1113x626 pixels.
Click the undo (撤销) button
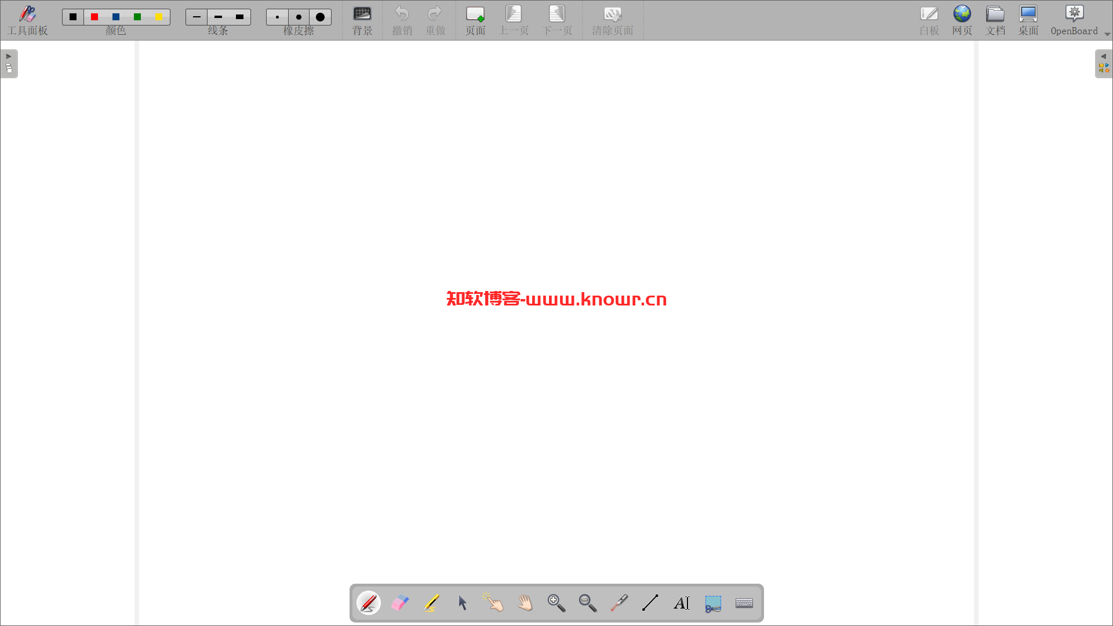point(402,20)
